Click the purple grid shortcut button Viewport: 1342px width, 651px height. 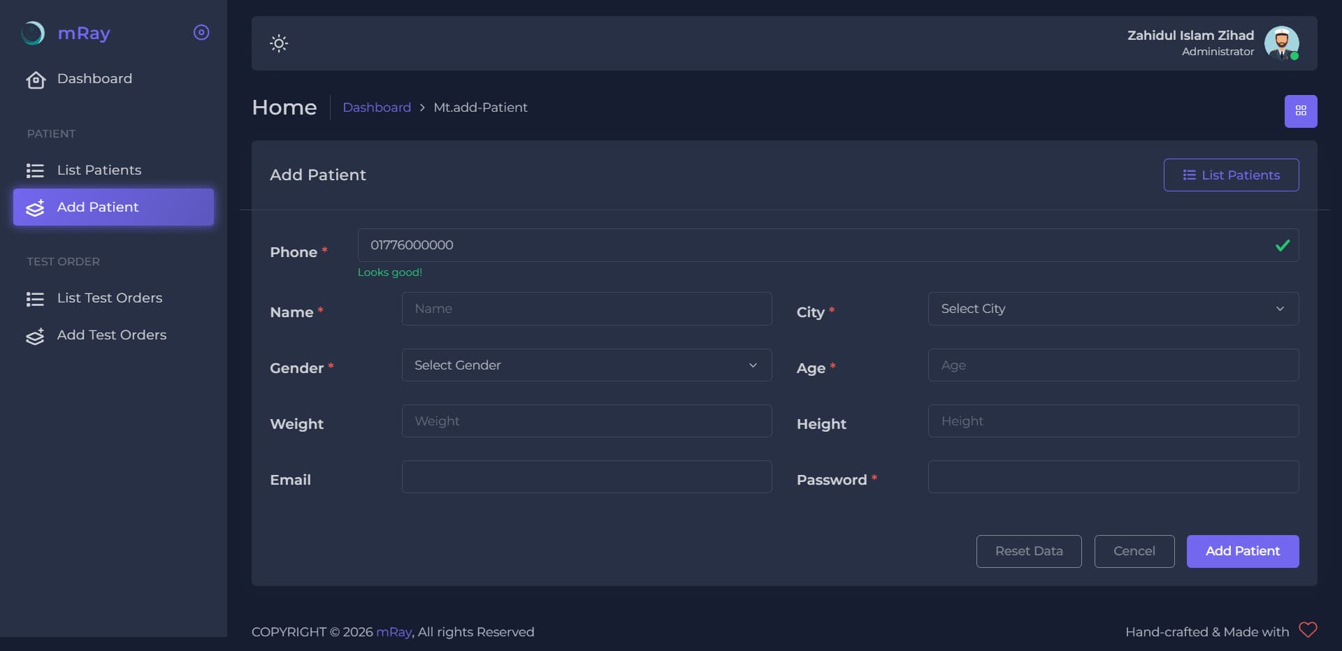click(1301, 111)
